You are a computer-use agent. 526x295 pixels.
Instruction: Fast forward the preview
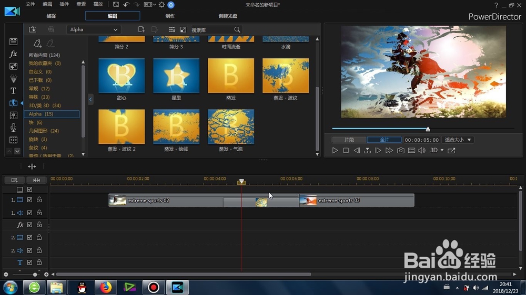pyautogui.click(x=389, y=150)
